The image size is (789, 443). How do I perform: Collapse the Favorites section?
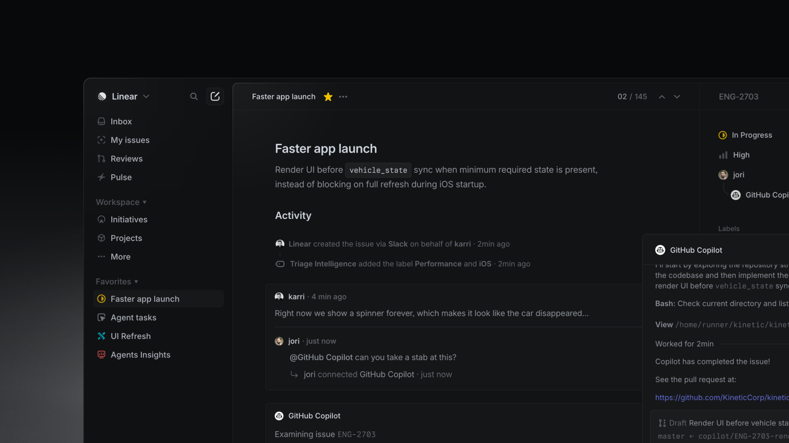click(x=117, y=282)
